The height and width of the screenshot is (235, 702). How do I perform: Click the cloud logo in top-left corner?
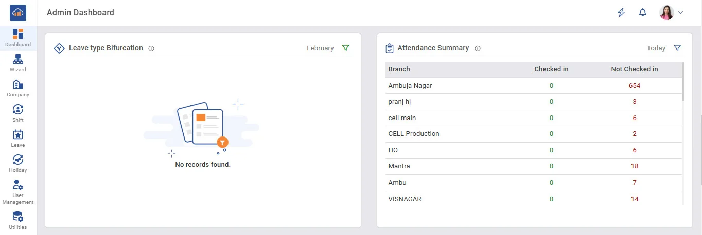(x=18, y=13)
